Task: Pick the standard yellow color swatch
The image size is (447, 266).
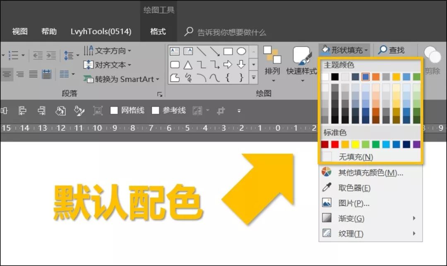Action: pyautogui.click(x=355, y=144)
